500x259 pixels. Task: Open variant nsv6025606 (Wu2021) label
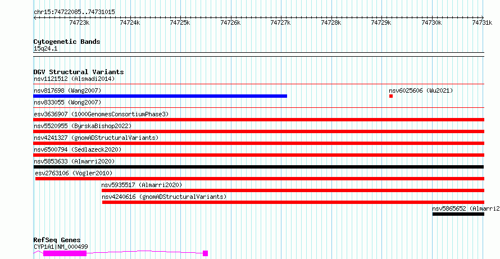pyautogui.click(x=421, y=91)
